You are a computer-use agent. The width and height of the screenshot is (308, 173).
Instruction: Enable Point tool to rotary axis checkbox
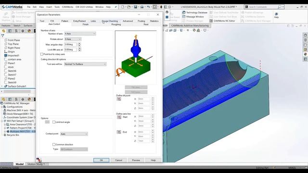pyautogui.click(x=42, y=54)
